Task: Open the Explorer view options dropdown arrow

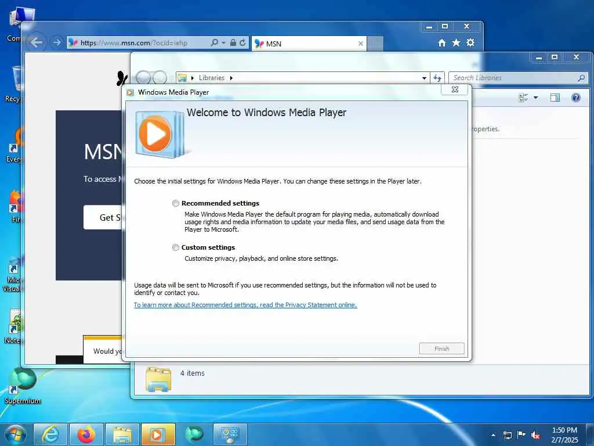Action: (x=535, y=98)
